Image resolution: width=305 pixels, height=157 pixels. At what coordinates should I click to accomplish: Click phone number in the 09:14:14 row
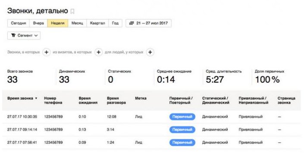coord(53,129)
